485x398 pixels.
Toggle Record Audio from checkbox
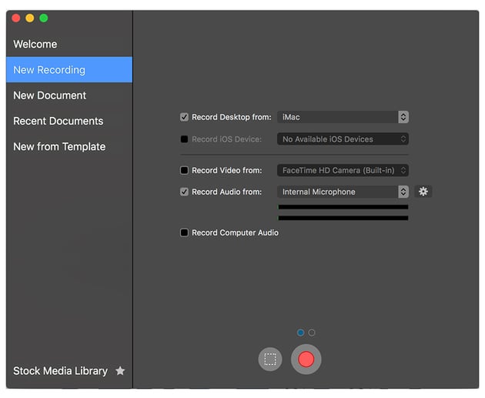click(x=184, y=192)
